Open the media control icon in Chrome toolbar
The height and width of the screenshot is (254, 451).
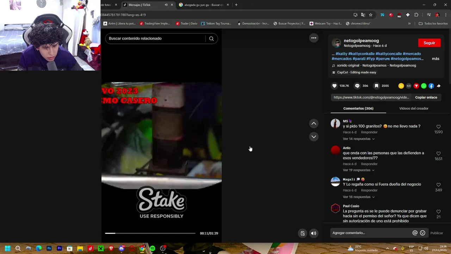click(x=429, y=15)
